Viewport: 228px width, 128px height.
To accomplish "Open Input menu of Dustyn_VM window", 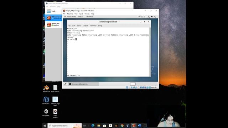I will [x=81, y=14].
